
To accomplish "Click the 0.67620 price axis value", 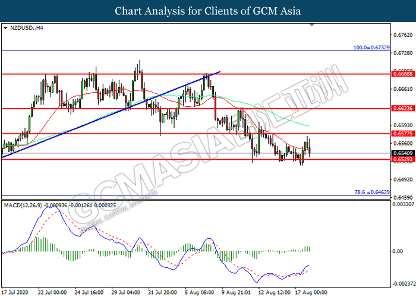I will tap(401, 34).
